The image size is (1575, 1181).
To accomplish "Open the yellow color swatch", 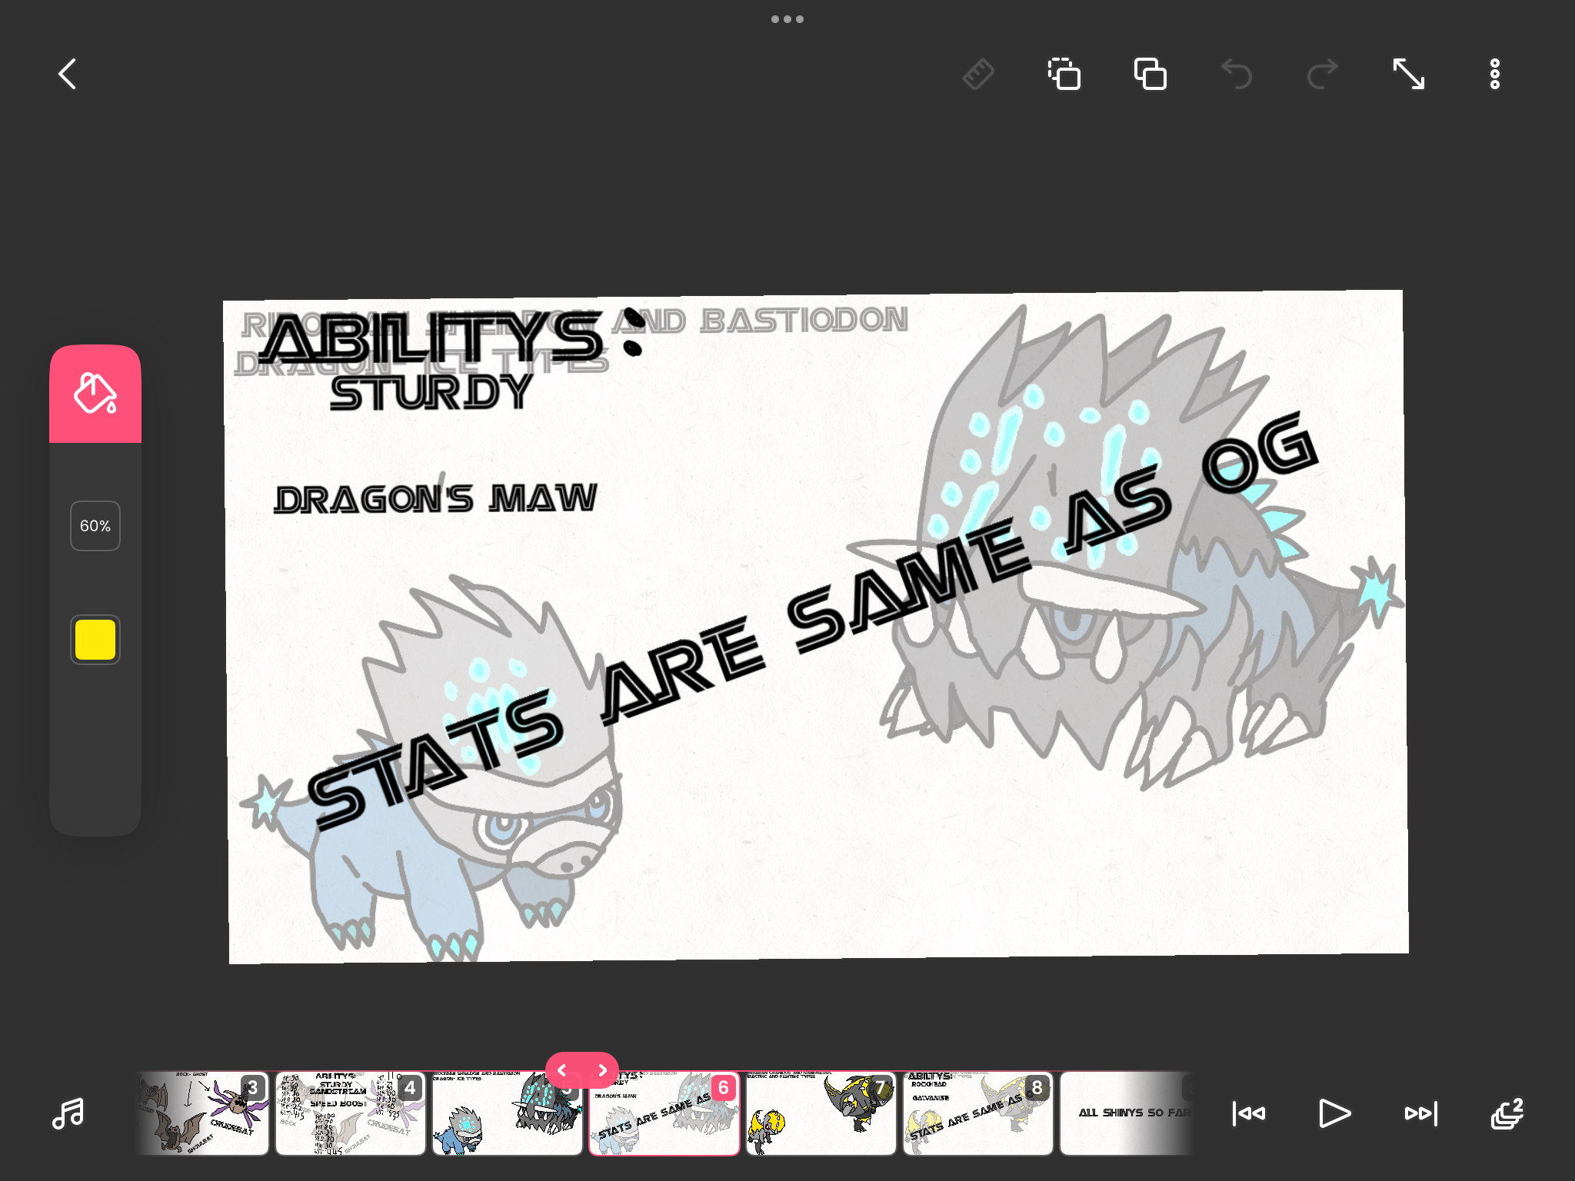I will click(95, 640).
